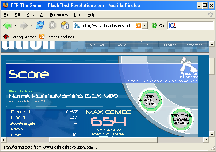The width and height of the screenshot is (216, 152).
Task: Click the Try This Level Again button
Action: 180,119
